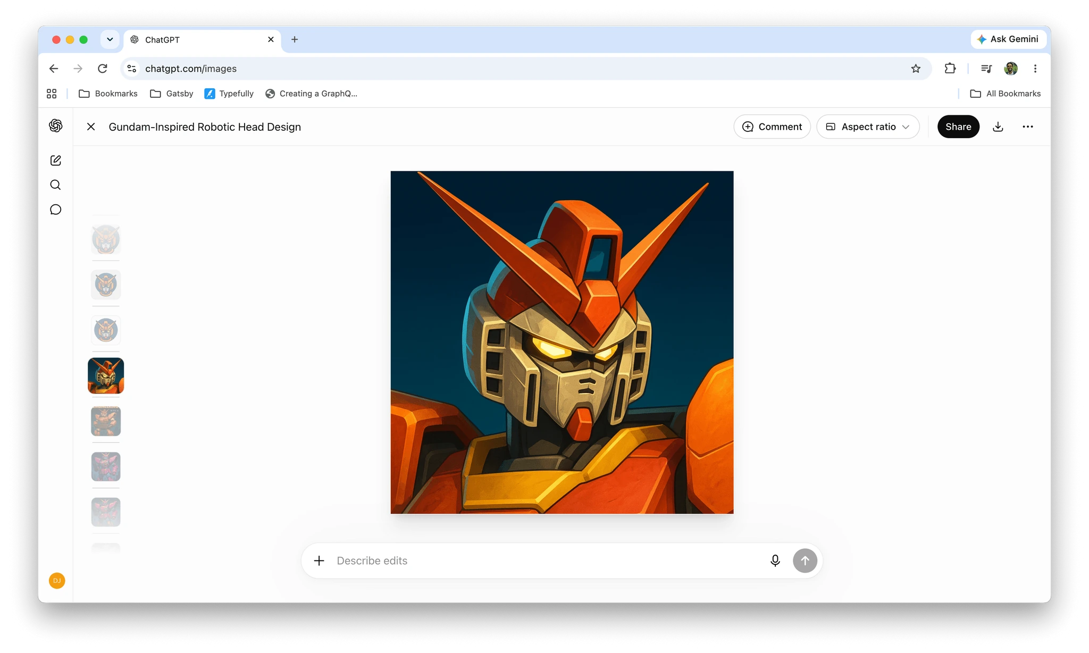
Task: Select the highlighted orange Gundam thumbnail
Action: point(106,375)
